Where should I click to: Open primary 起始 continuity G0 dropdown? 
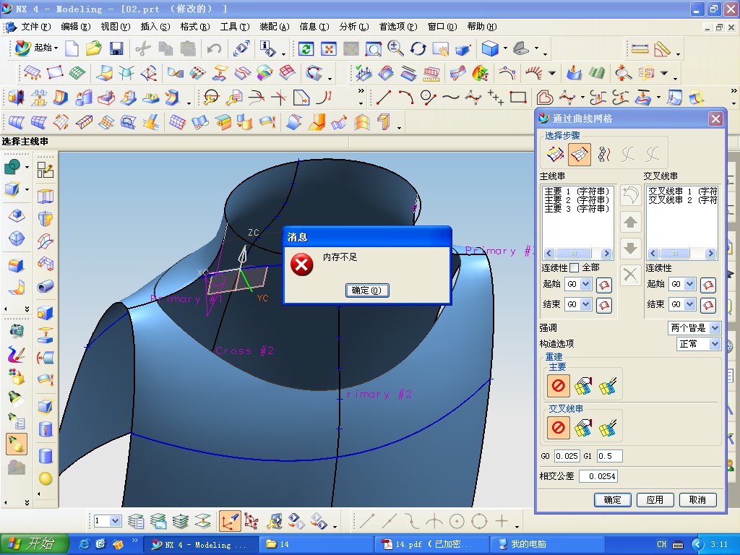pos(585,284)
